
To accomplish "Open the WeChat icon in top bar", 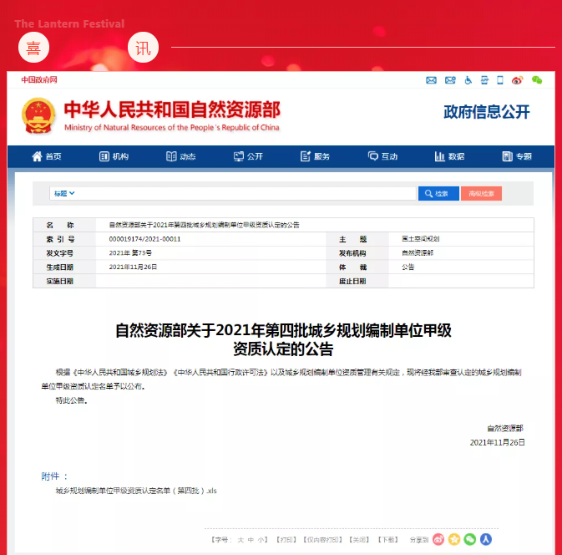I will (537, 80).
